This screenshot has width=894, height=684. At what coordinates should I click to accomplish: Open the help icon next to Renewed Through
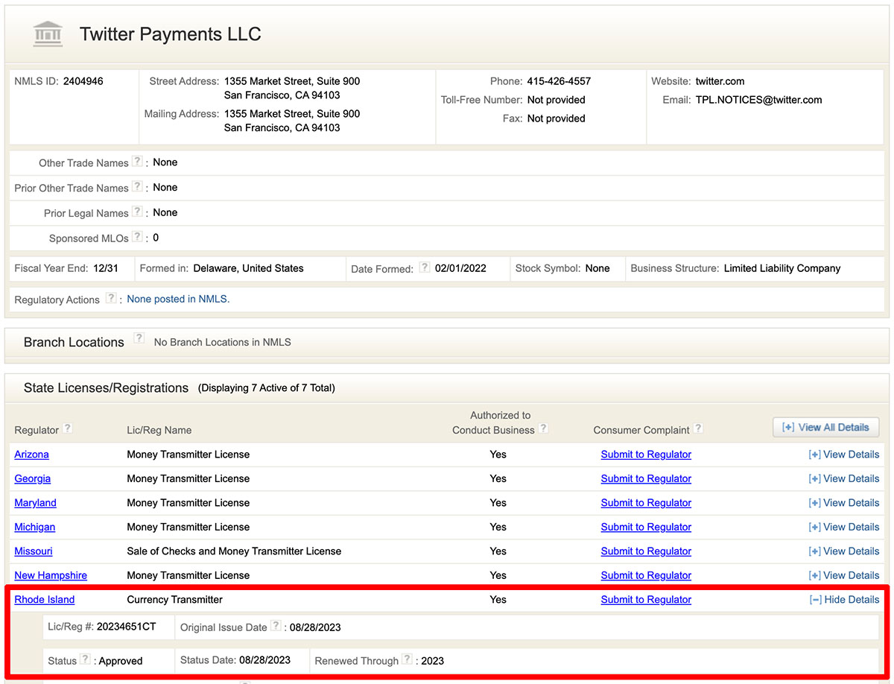pos(407,659)
